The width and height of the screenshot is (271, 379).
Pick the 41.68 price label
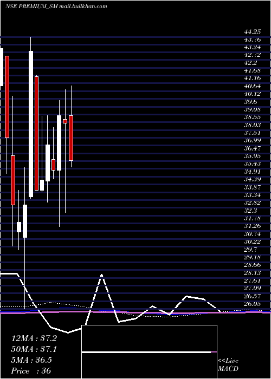click(252, 70)
